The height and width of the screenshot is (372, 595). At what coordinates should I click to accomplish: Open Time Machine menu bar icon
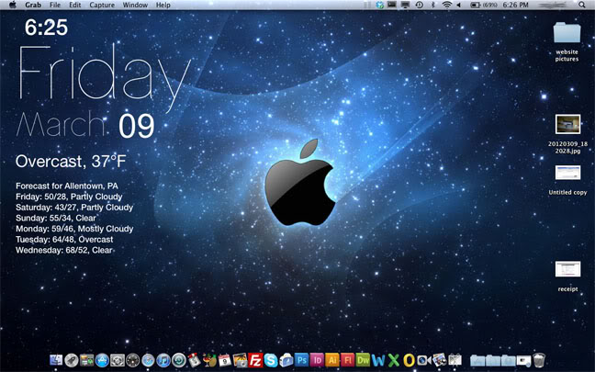[420, 5]
